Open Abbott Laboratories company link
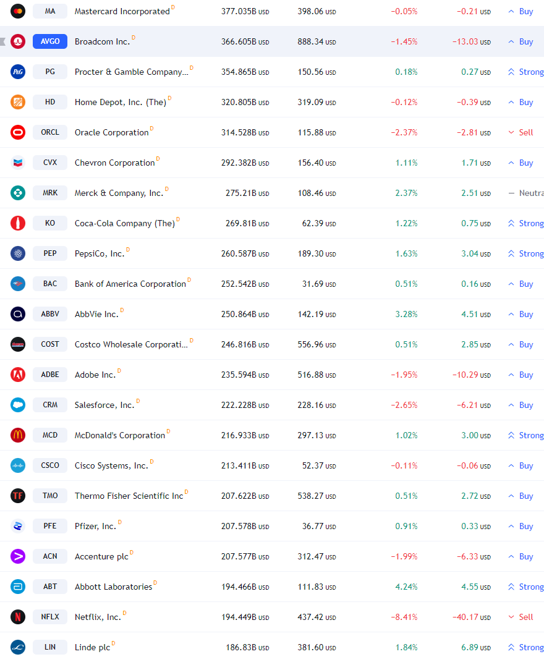The image size is (544, 662). click(x=113, y=587)
